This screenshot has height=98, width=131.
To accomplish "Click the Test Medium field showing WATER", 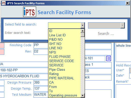I will [41, 95].
